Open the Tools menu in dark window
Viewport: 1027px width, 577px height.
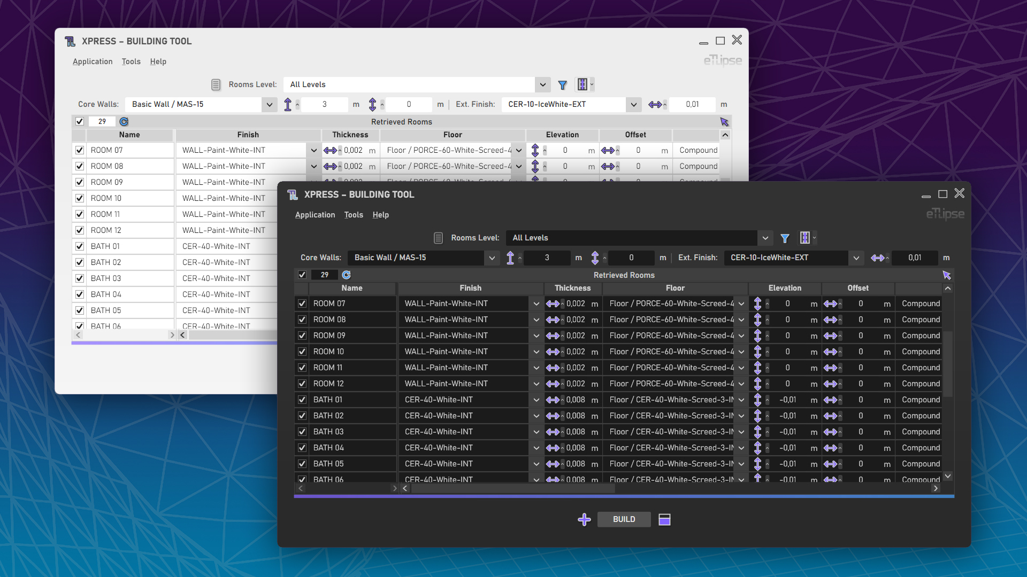click(353, 215)
